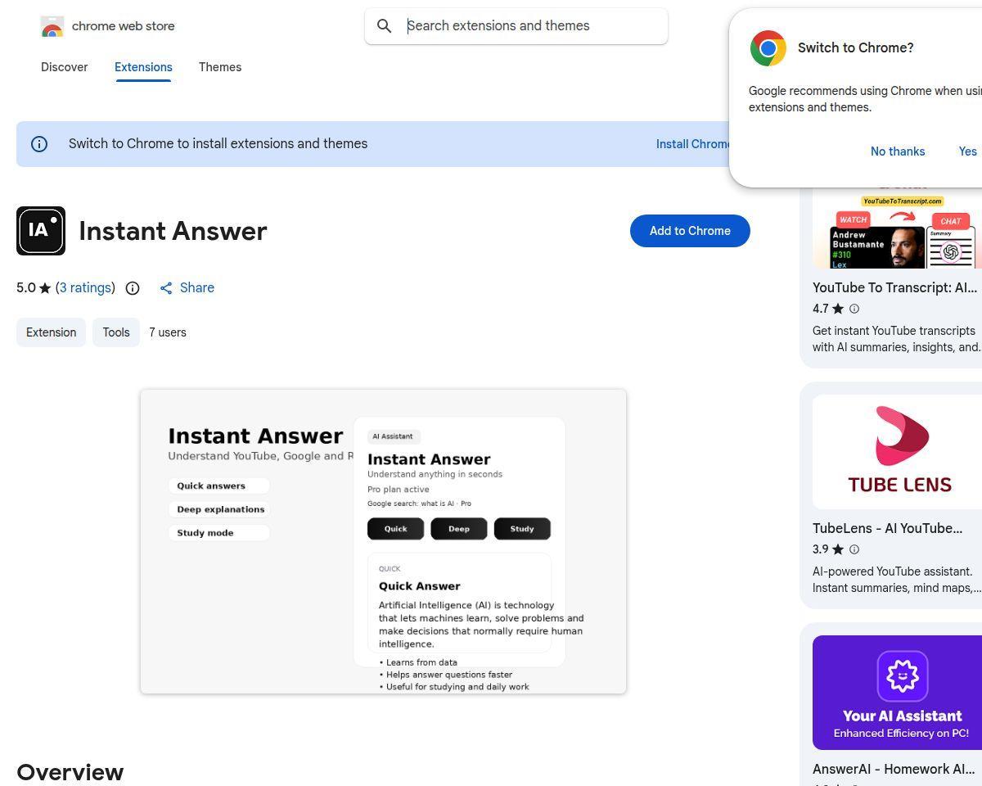Click Yes in Switch to Chrome popup

pyautogui.click(x=968, y=151)
